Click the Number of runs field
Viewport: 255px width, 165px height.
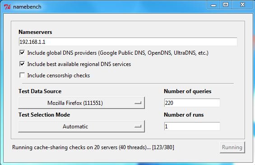click(192, 127)
